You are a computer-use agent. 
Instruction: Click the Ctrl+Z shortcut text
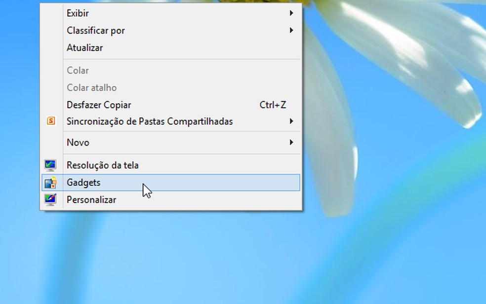[x=273, y=105]
